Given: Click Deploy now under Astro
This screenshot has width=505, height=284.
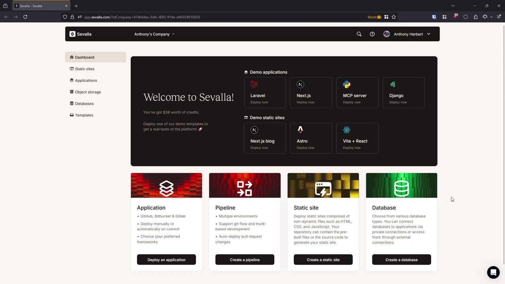Looking at the screenshot, I should (305, 148).
